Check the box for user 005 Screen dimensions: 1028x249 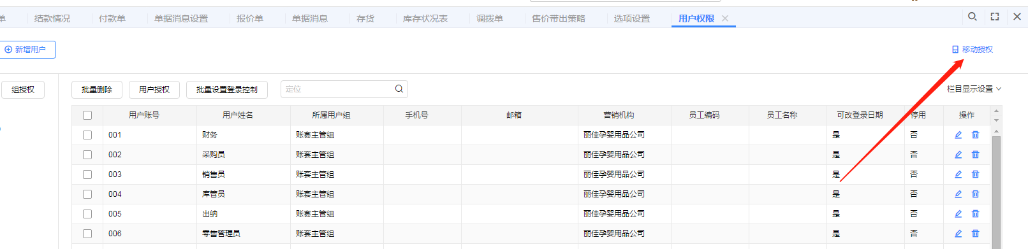pos(87,214)
